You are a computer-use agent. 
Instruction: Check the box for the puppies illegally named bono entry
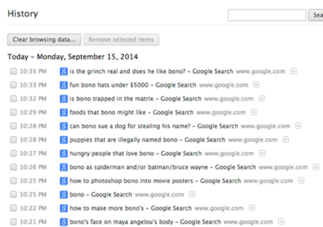[x=14, y=140]
